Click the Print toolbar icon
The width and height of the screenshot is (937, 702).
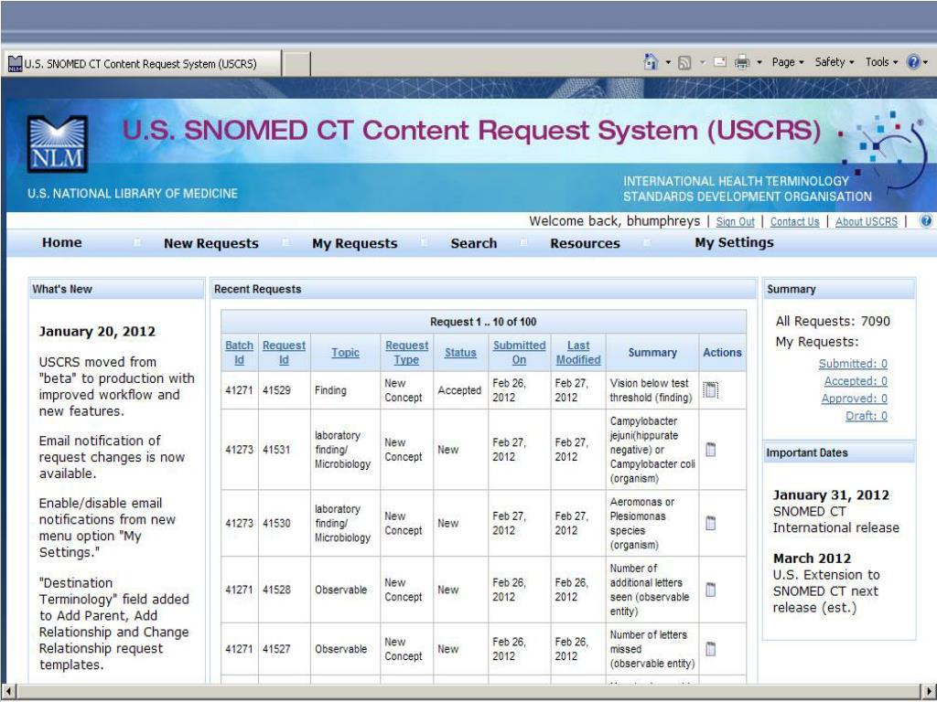[742, 62]
